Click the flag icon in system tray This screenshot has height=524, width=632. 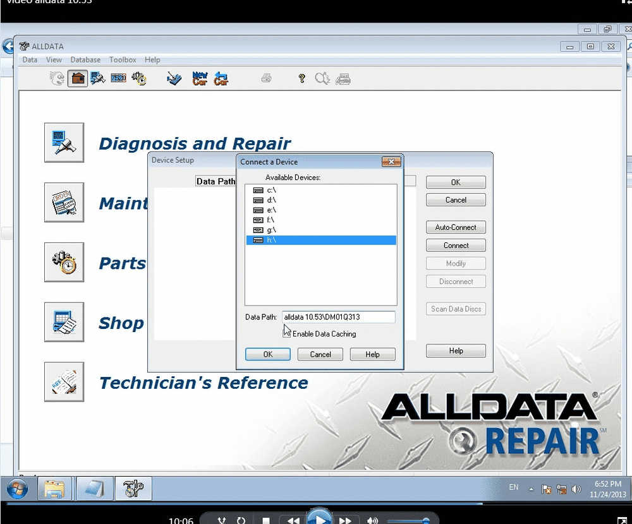point(547,489)
